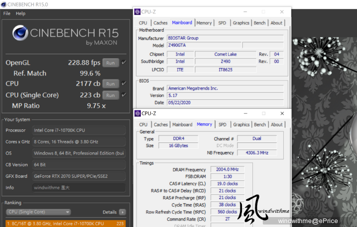The height and width of the screenshot is (227, 357).
Task: Click the upper CPU-Z window title icon
Action: coord(137,11)
